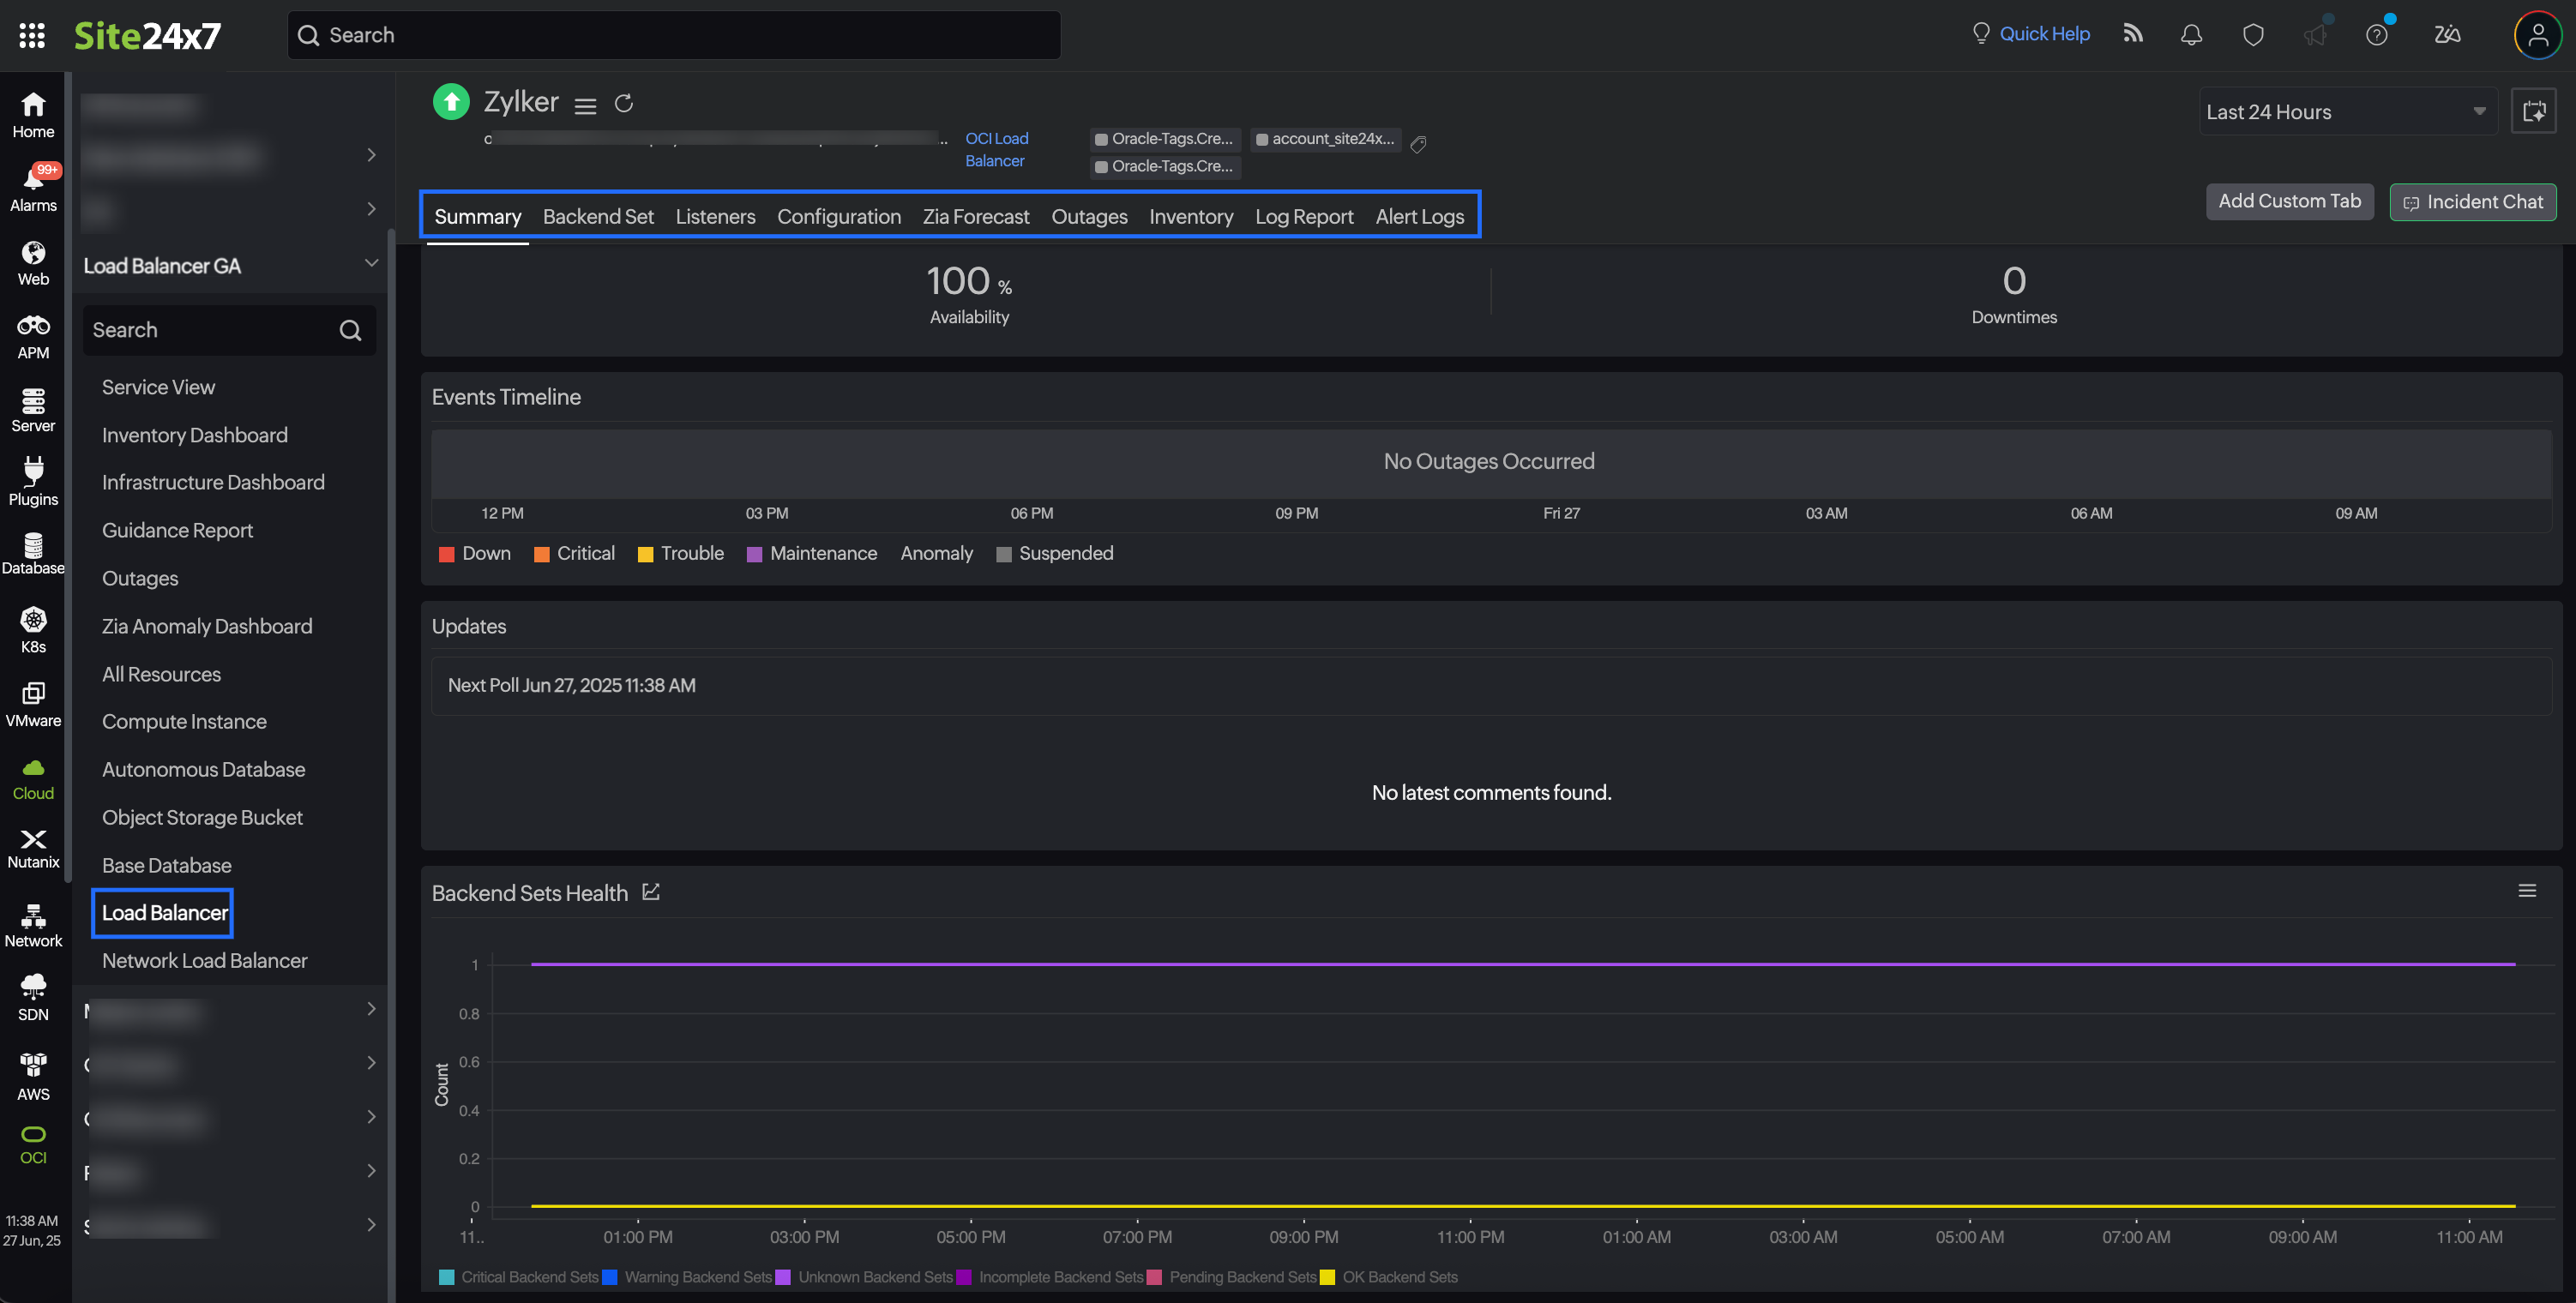Open notifications via the bell icon

tap(2191, 33)
